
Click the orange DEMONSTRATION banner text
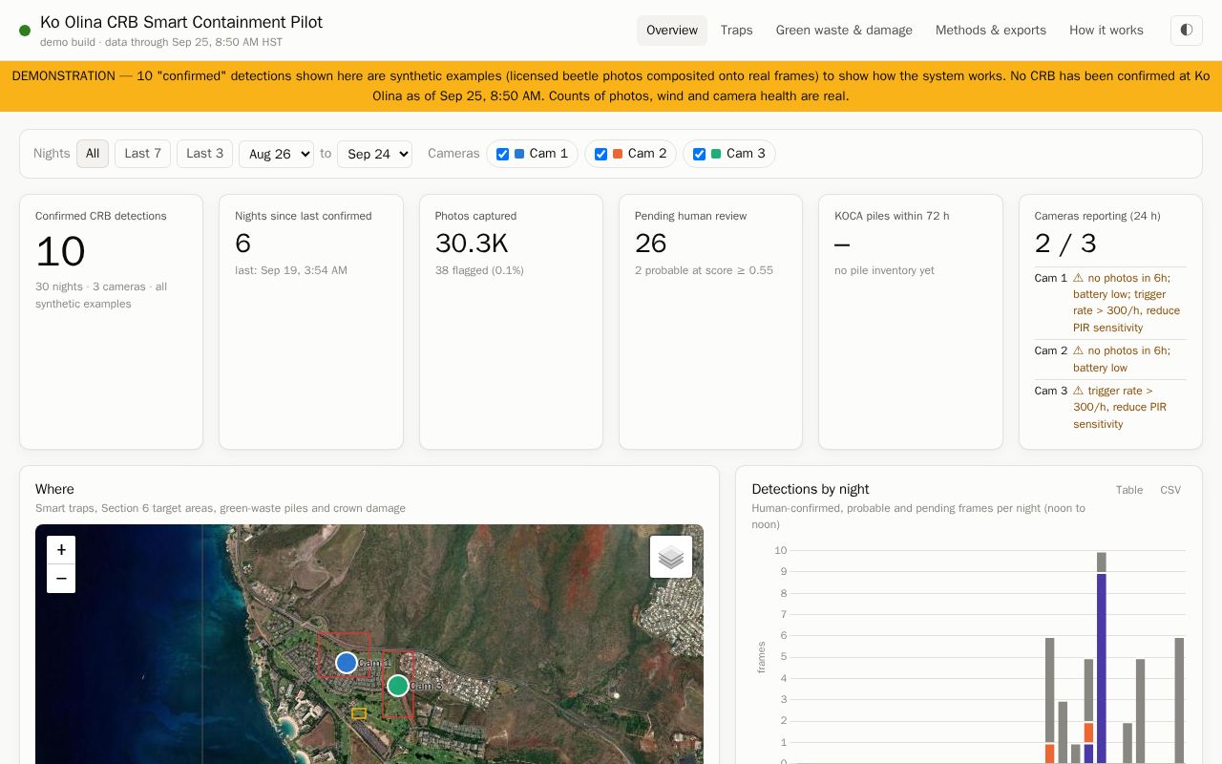pyautogui.click(x=611, y=86)
